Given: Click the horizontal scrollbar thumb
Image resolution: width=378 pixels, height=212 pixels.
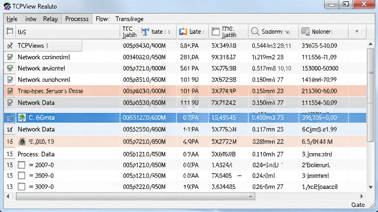Looking at the screenshot, I should (135, 197).
